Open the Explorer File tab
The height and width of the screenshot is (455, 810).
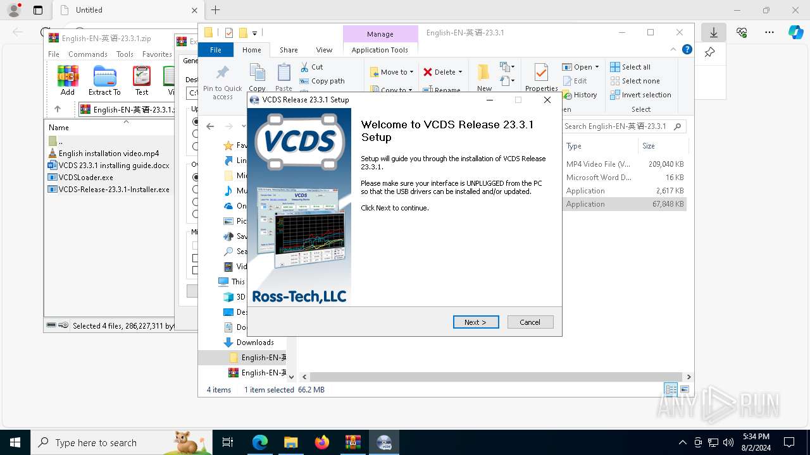click(216, 50)
